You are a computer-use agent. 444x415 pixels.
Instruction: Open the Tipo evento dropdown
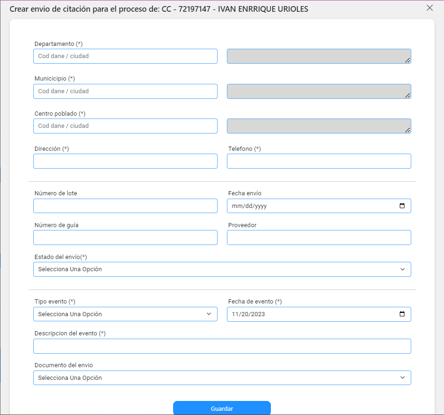click(125, 314)
